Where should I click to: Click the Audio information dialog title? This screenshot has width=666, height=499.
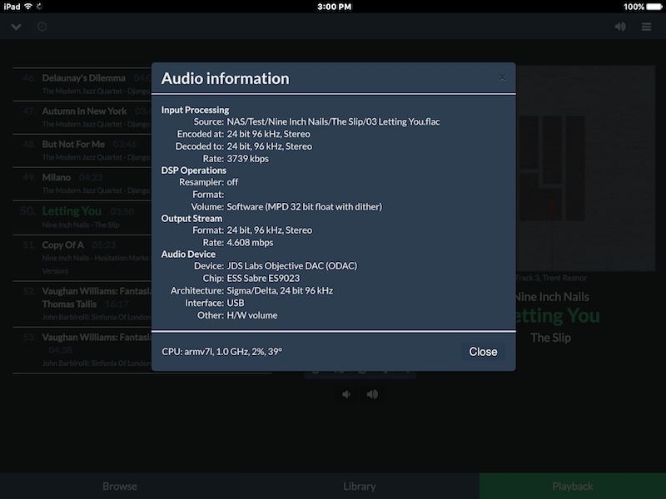(x=225, y=78)
